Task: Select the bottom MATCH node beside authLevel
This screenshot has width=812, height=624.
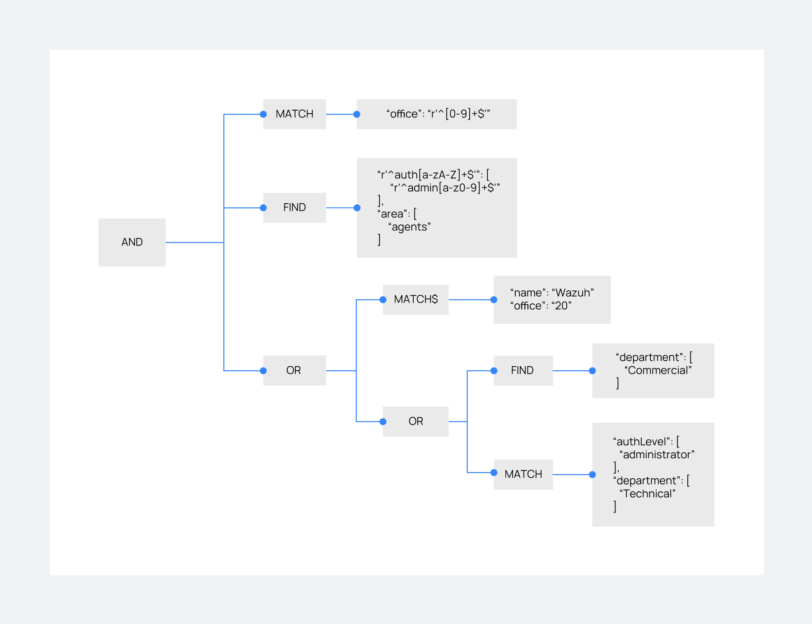Action: pos(523,474)
